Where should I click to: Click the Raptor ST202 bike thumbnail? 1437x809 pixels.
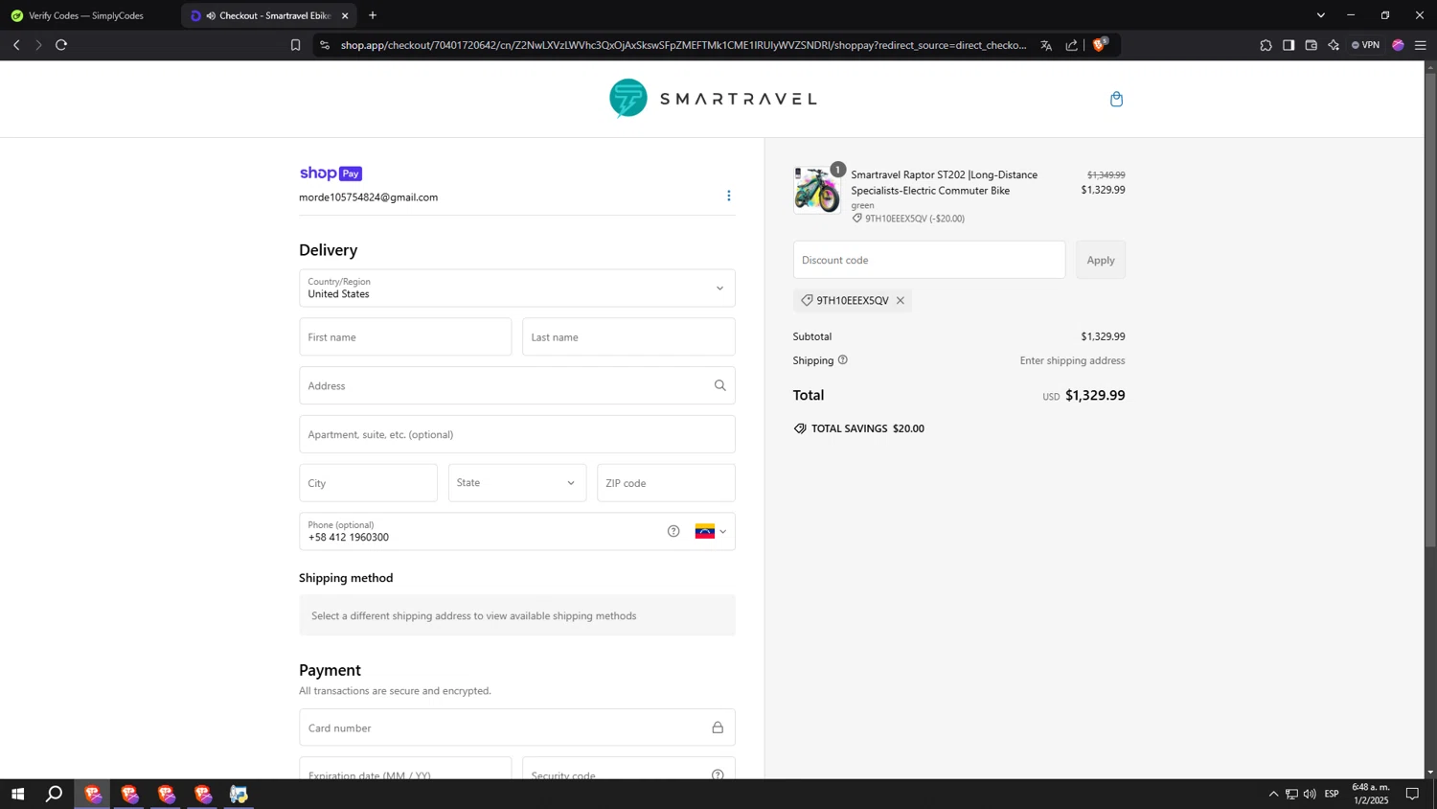tap(817, 190)
